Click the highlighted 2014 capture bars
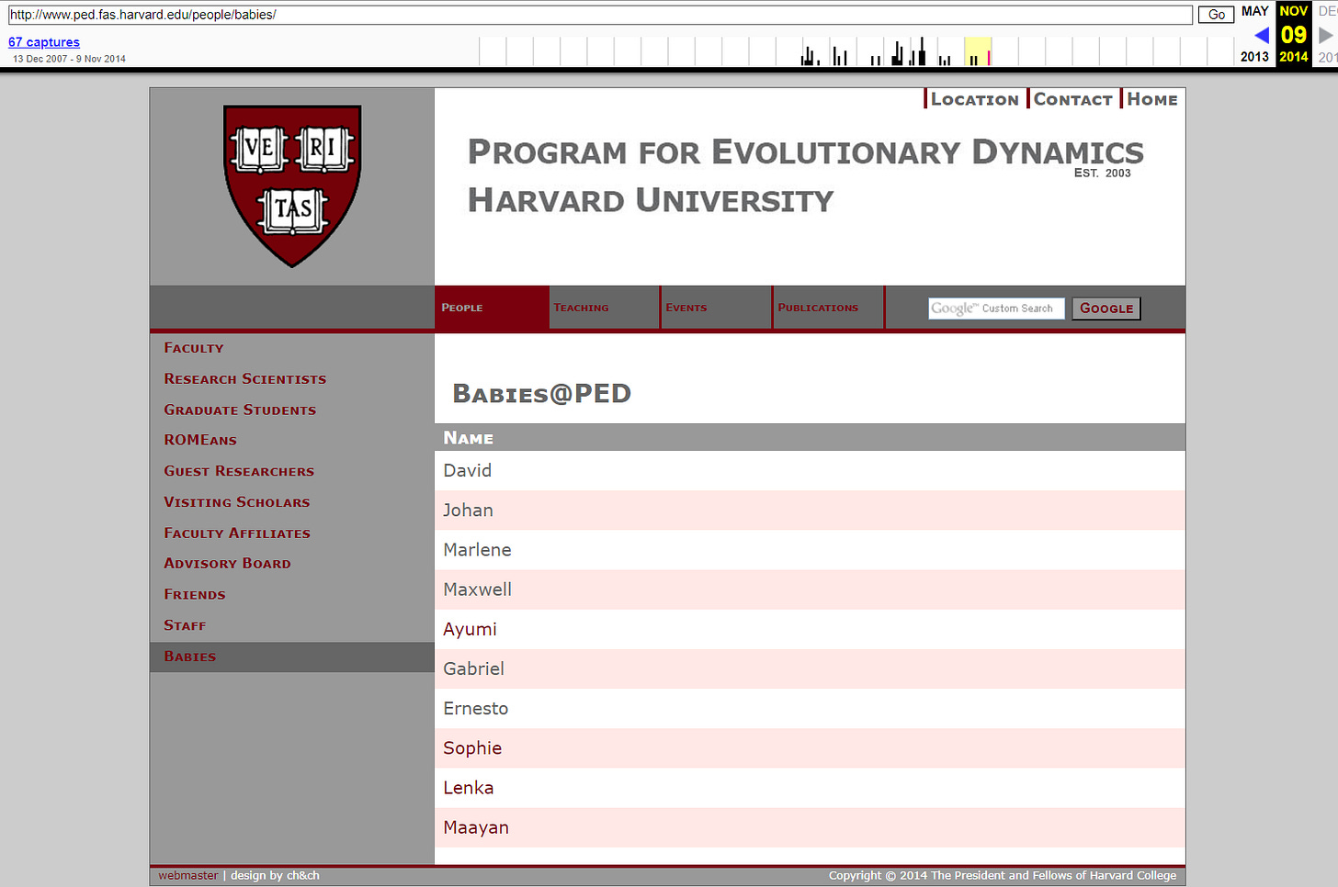This screenshot has height=887, width=1338. (x=978, y=52)
